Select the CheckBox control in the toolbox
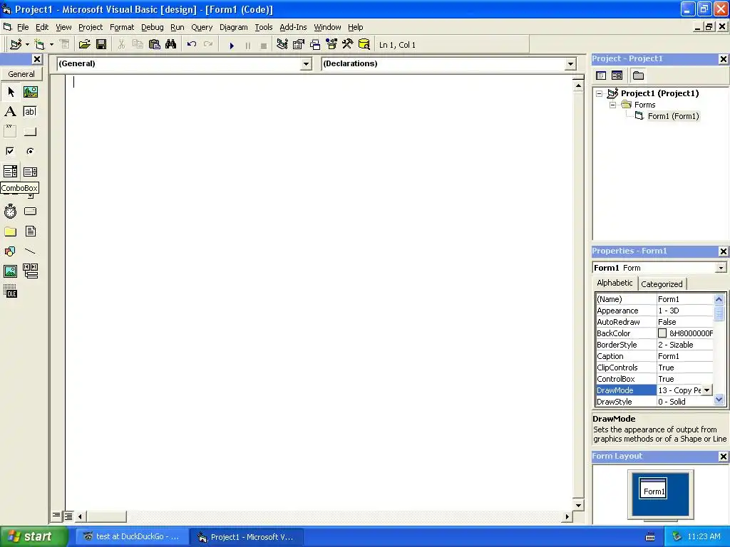This screenshot has width=730, height=547. pyautogui.click(x=10, y=151)
